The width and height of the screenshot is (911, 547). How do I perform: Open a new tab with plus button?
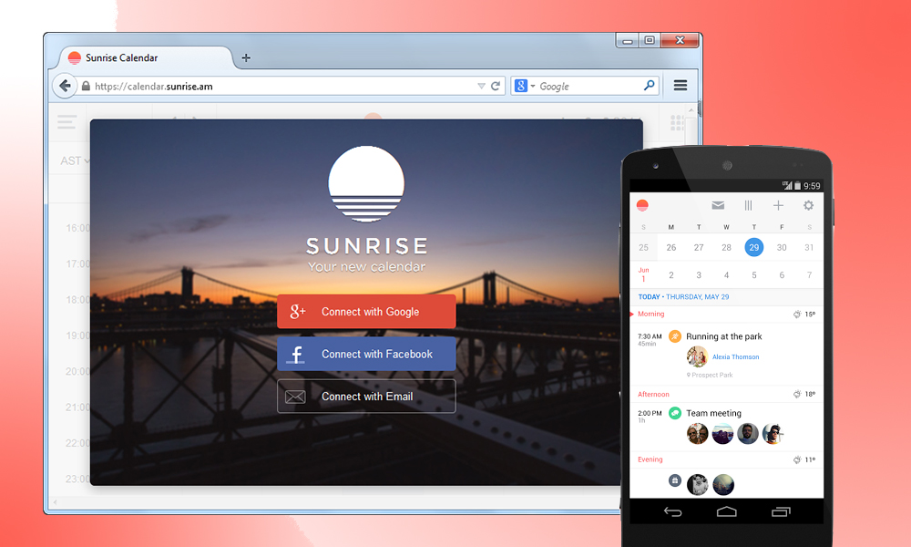coord(246,57)
